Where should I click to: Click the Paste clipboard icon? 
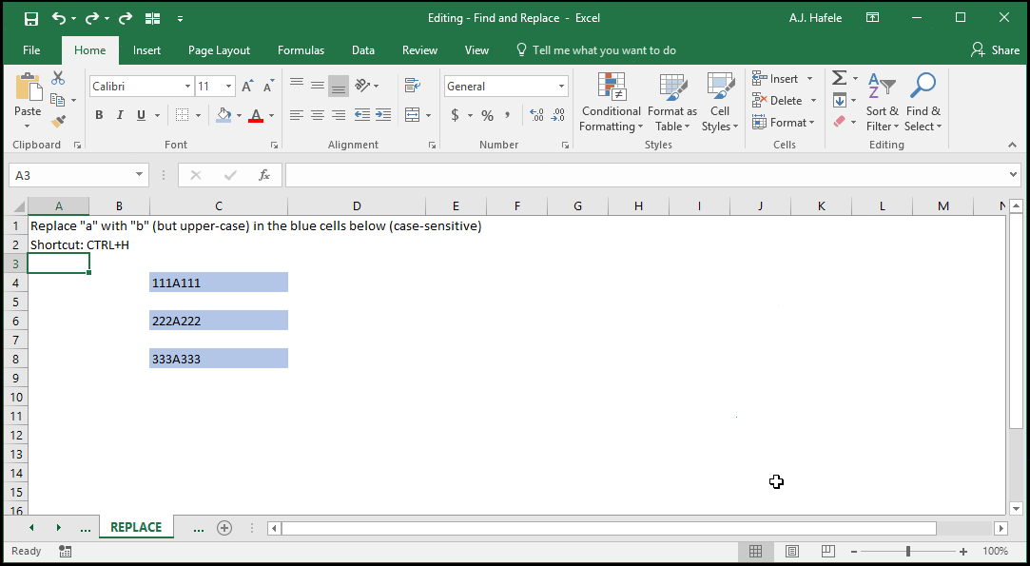(x=28, y=88)
